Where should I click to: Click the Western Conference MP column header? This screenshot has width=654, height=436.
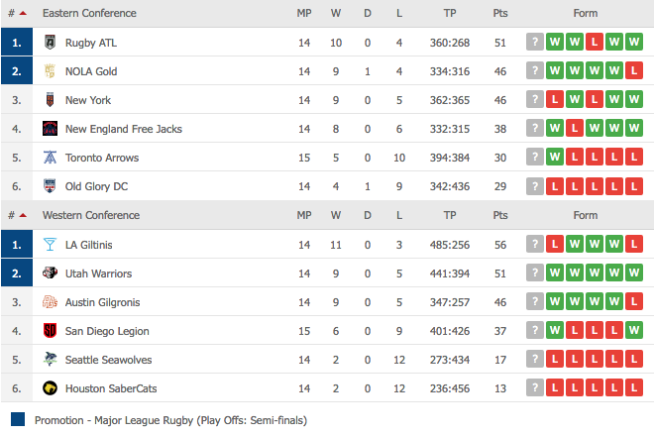tap(304, 215)
